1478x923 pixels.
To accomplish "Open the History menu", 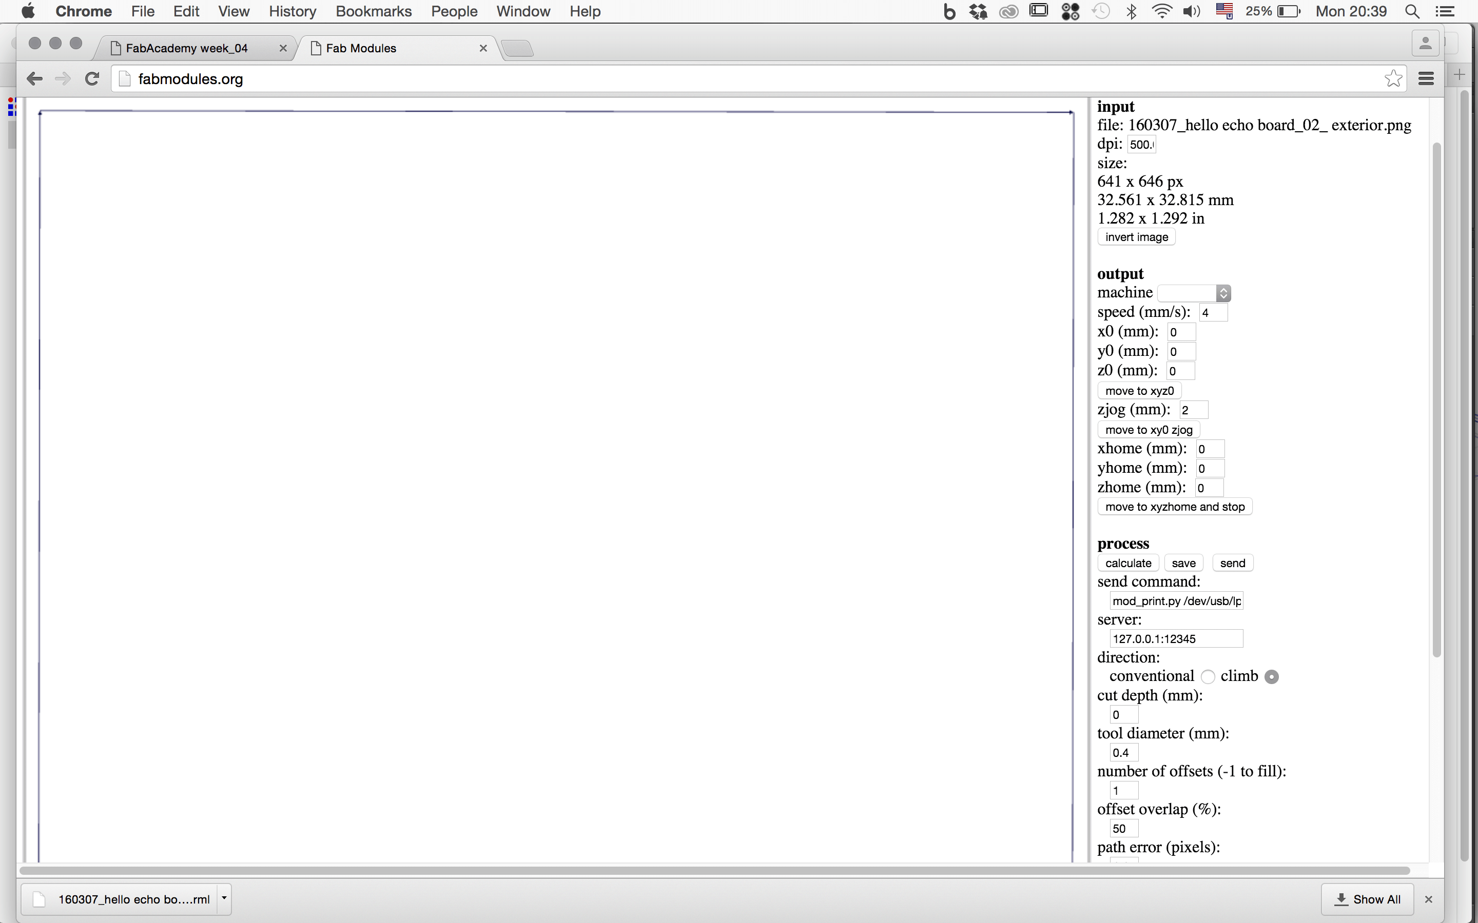I will pos(293,12).
